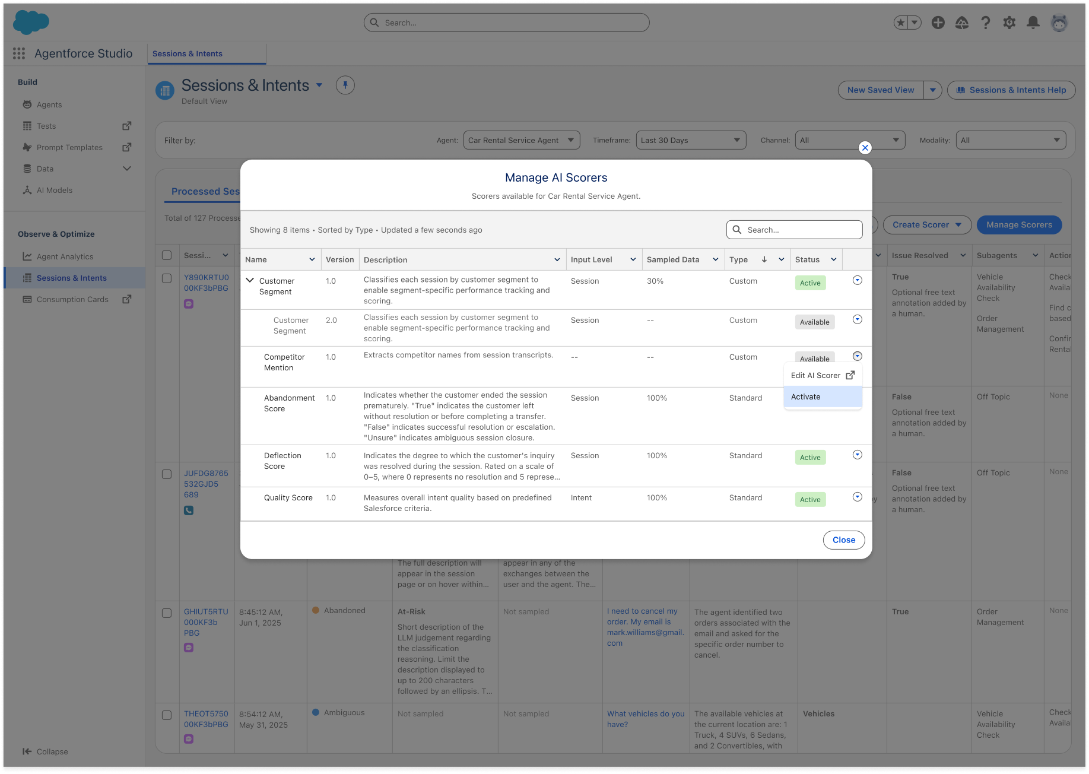Open the user avatar profile menu
Image resolution: width=1089 pixels, height=774 pixels.
click(x=1059, y=23)
